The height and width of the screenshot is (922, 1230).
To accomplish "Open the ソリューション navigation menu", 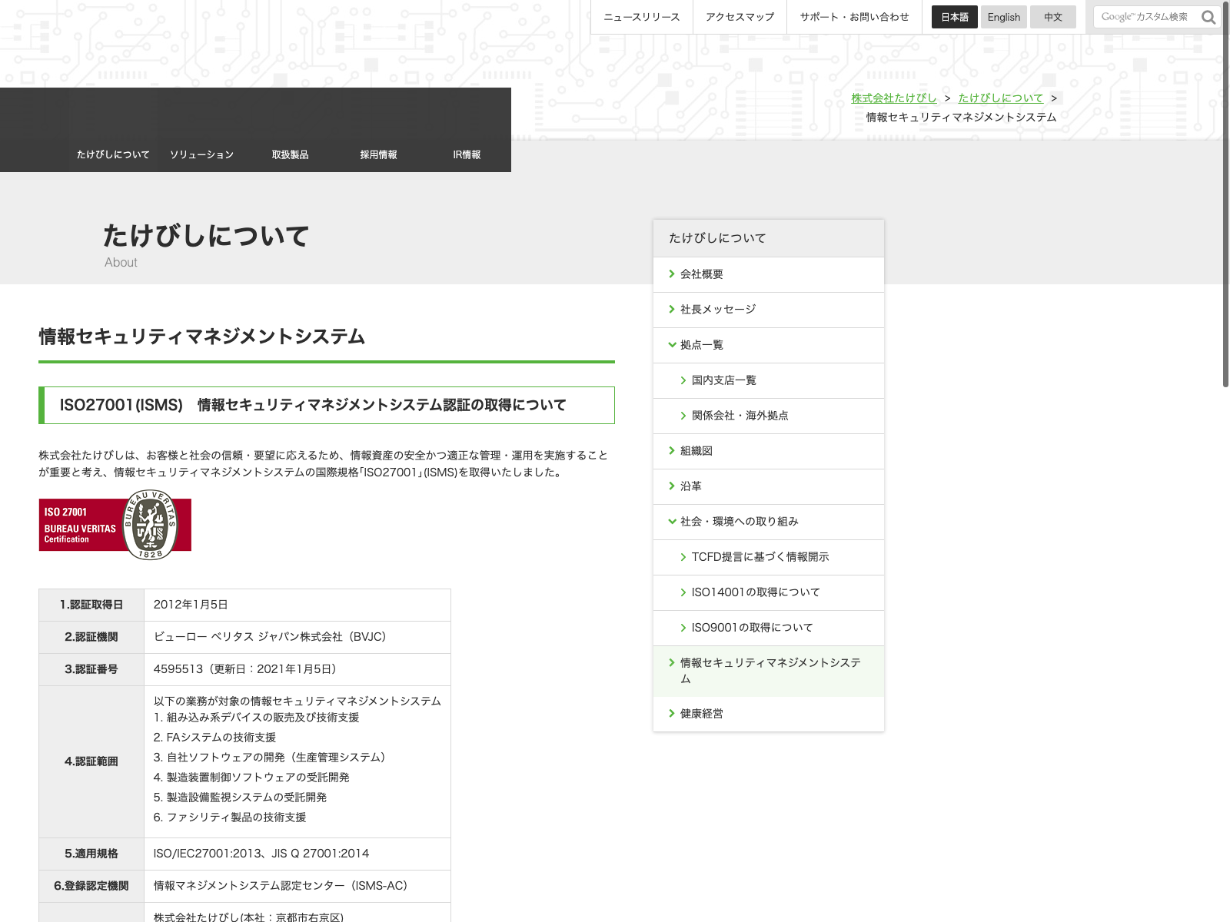I will pyautogui.click(x=201, y=154).
